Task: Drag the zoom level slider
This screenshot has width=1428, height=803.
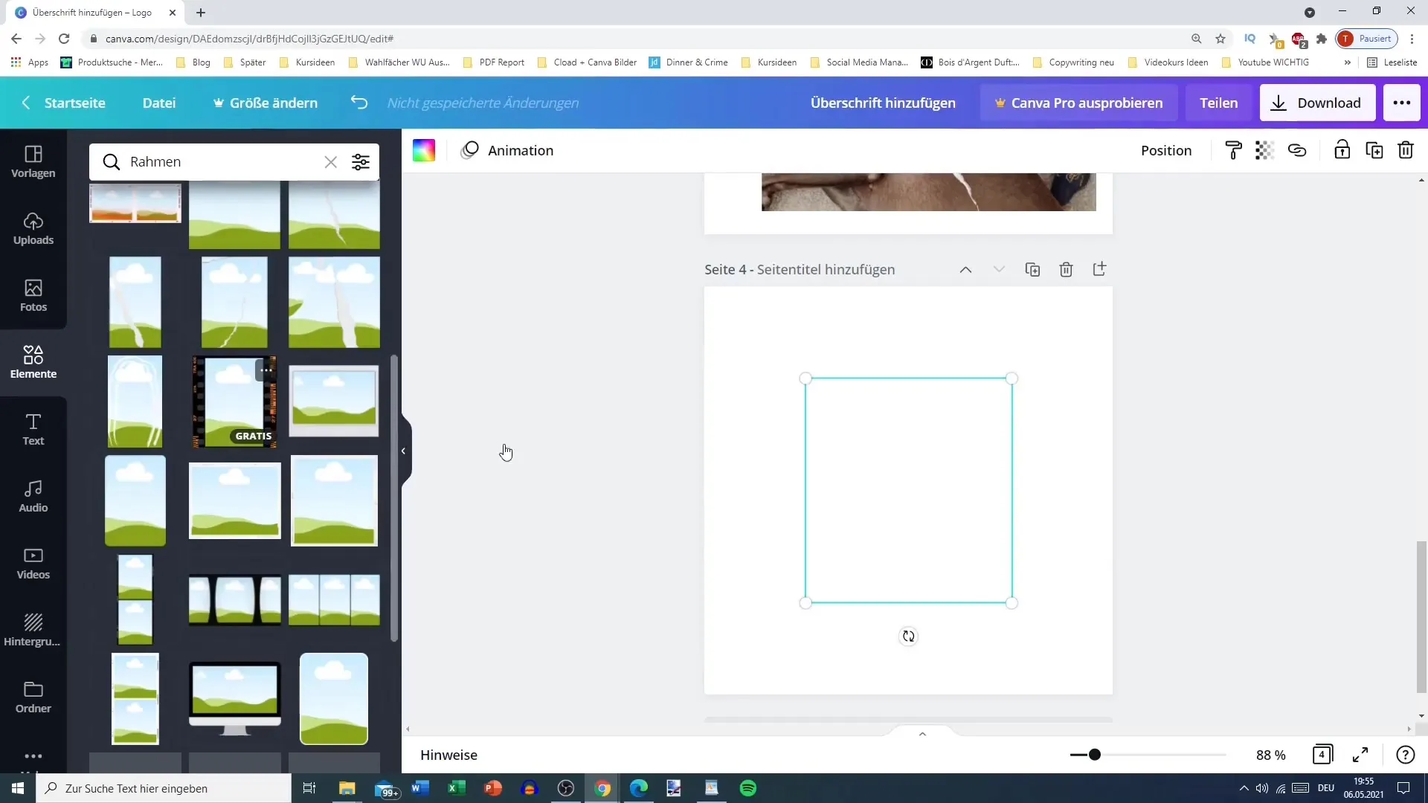Action: tap(1095, 755)
